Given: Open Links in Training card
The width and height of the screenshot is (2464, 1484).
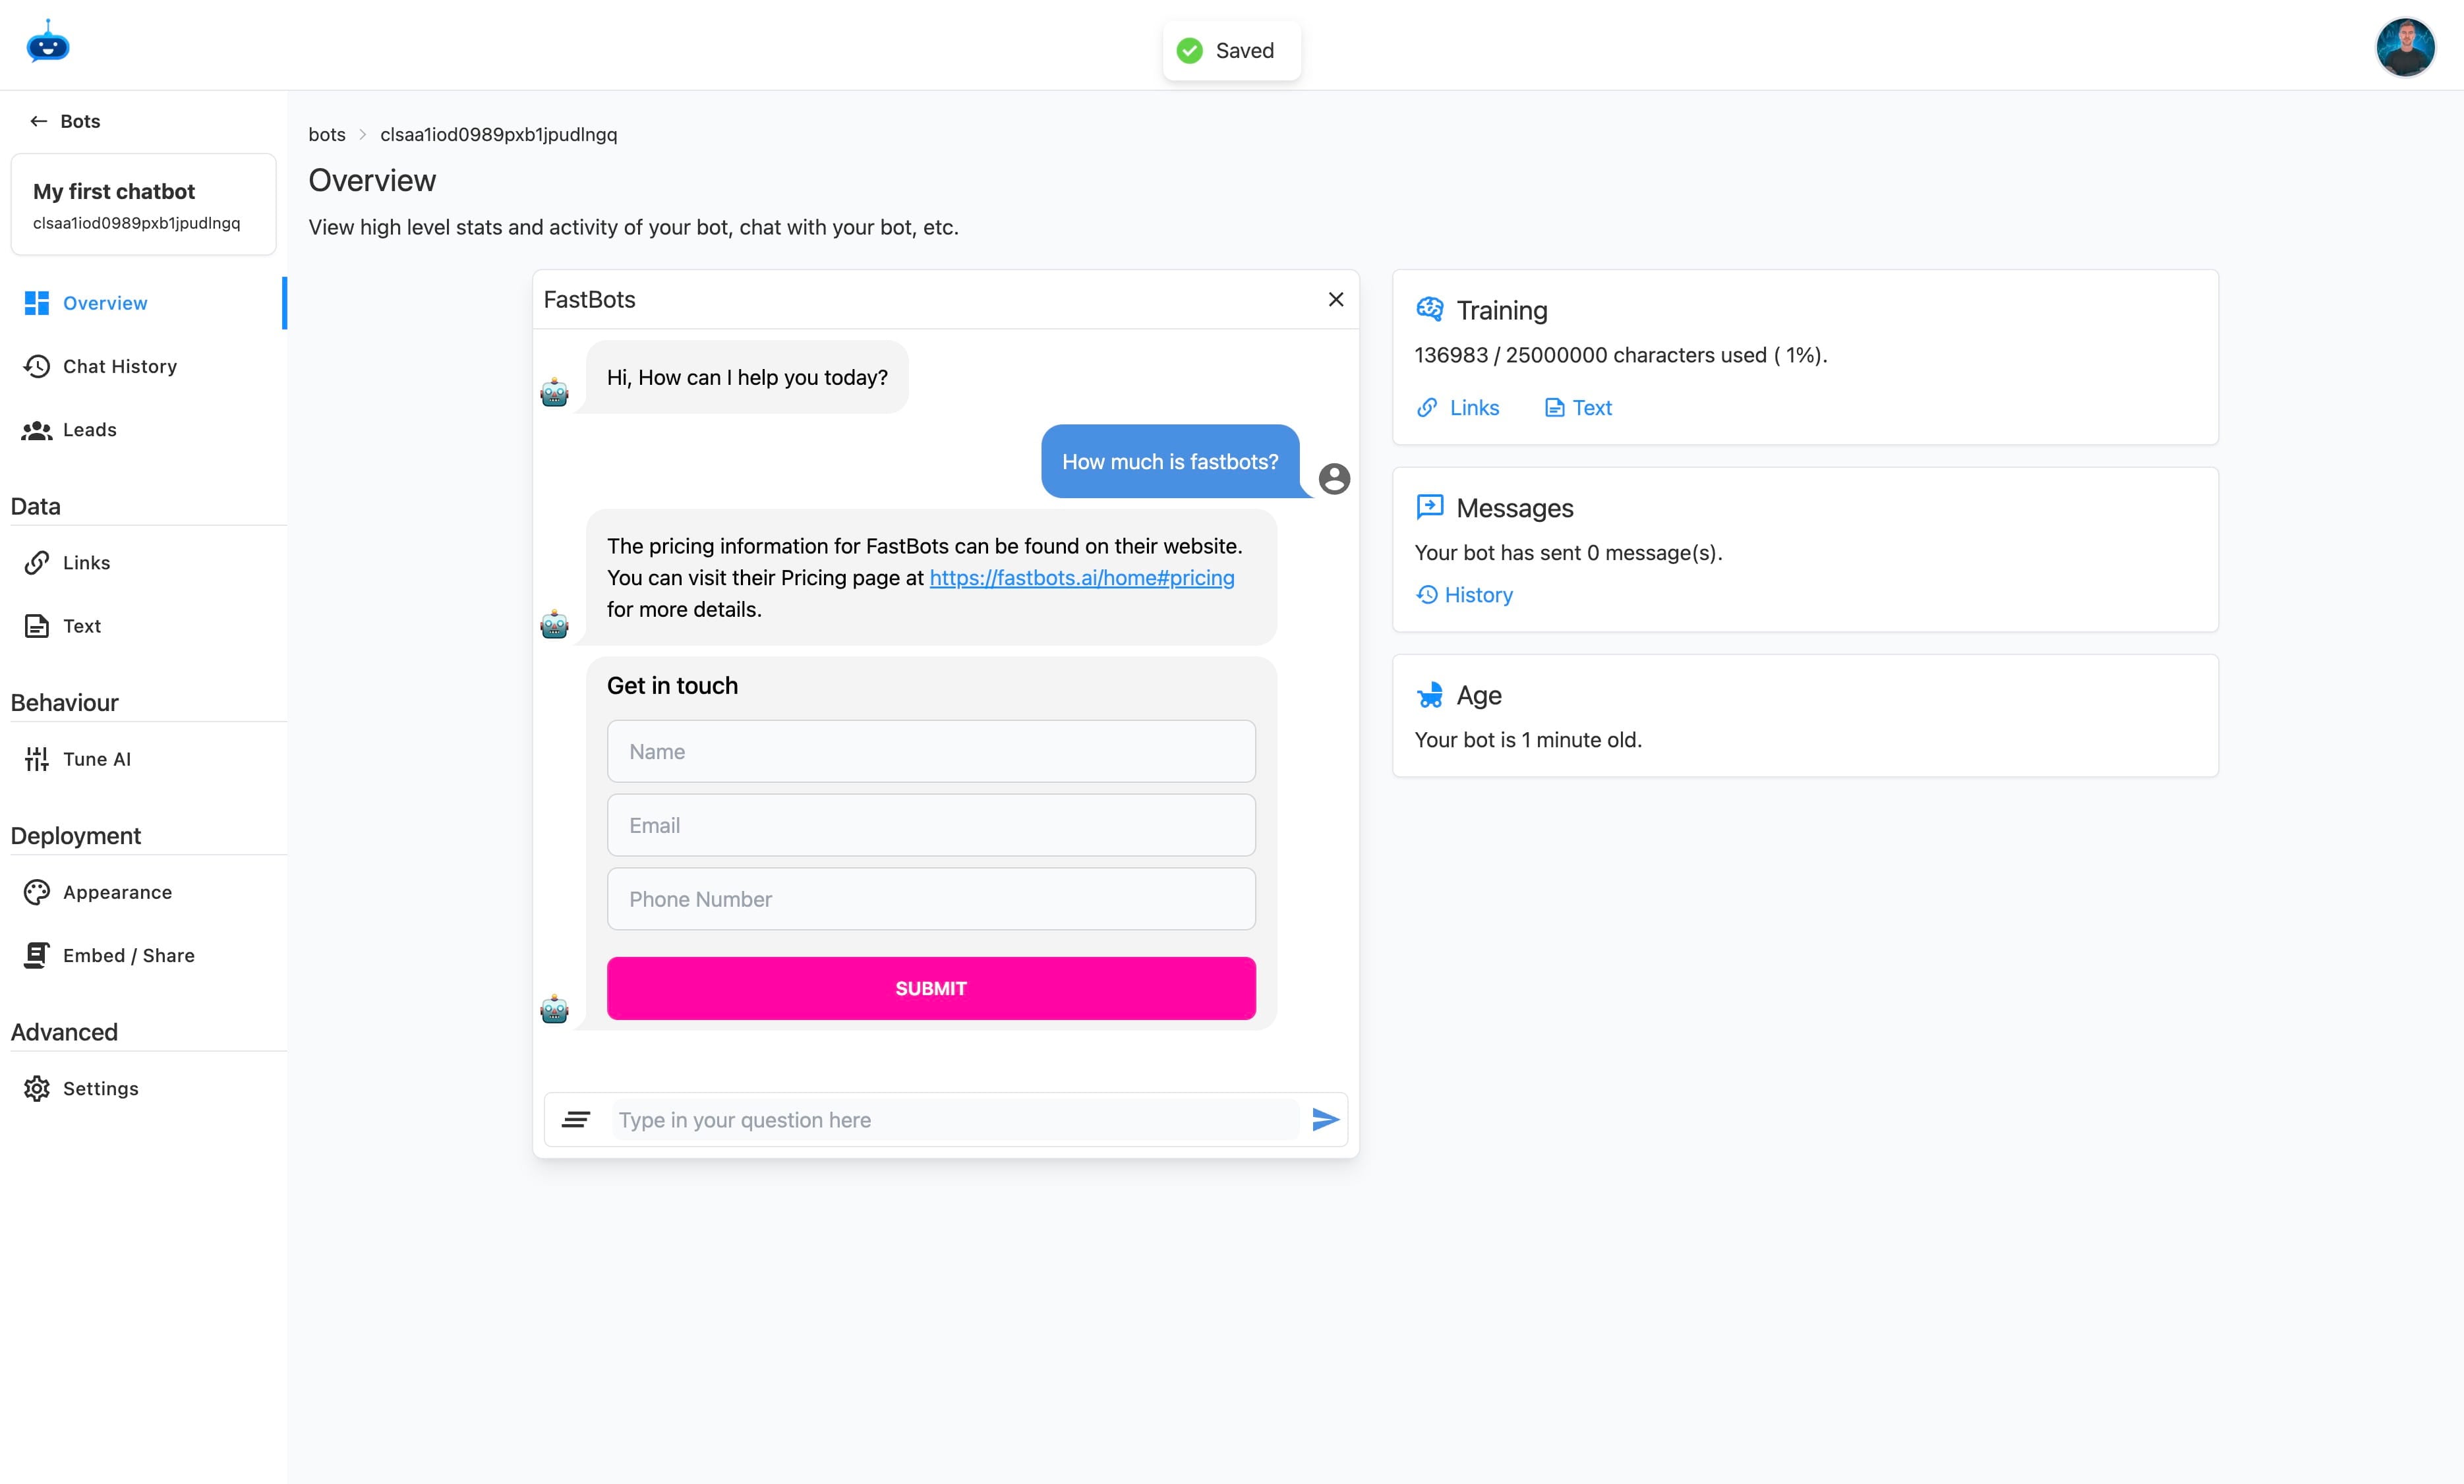Looking at the screenshot, I should (x=1459, y=408).
